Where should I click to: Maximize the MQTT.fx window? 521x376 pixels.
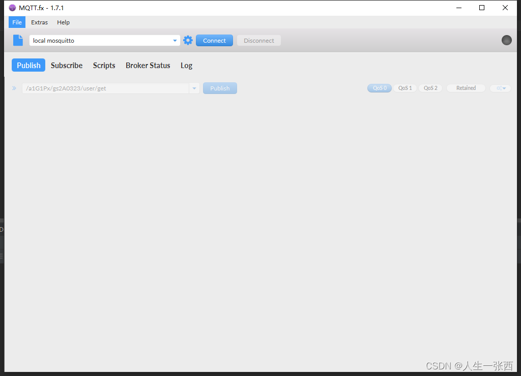tap(482, 8)
